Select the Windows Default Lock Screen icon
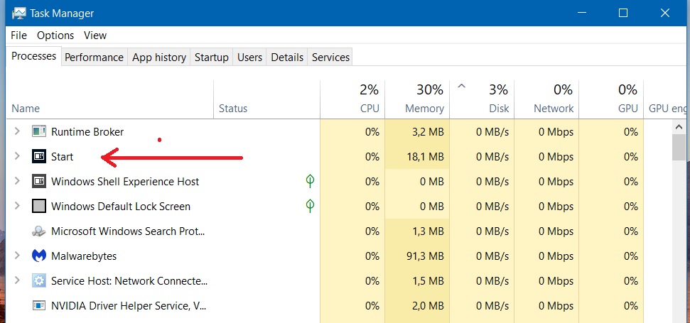This screenshot has height=323, width=690. [39, 206]
